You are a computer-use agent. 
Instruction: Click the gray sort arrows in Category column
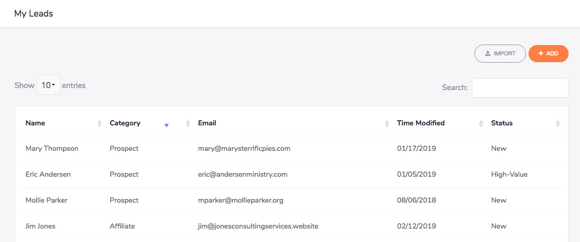click(188, 123)
